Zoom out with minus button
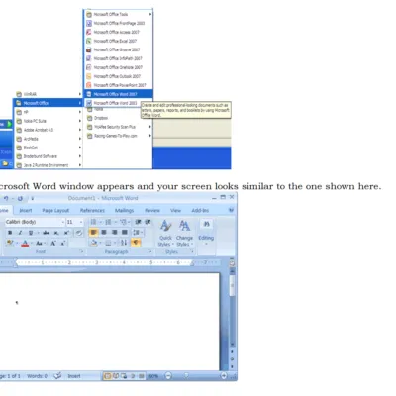 click(x=168, y=376)
